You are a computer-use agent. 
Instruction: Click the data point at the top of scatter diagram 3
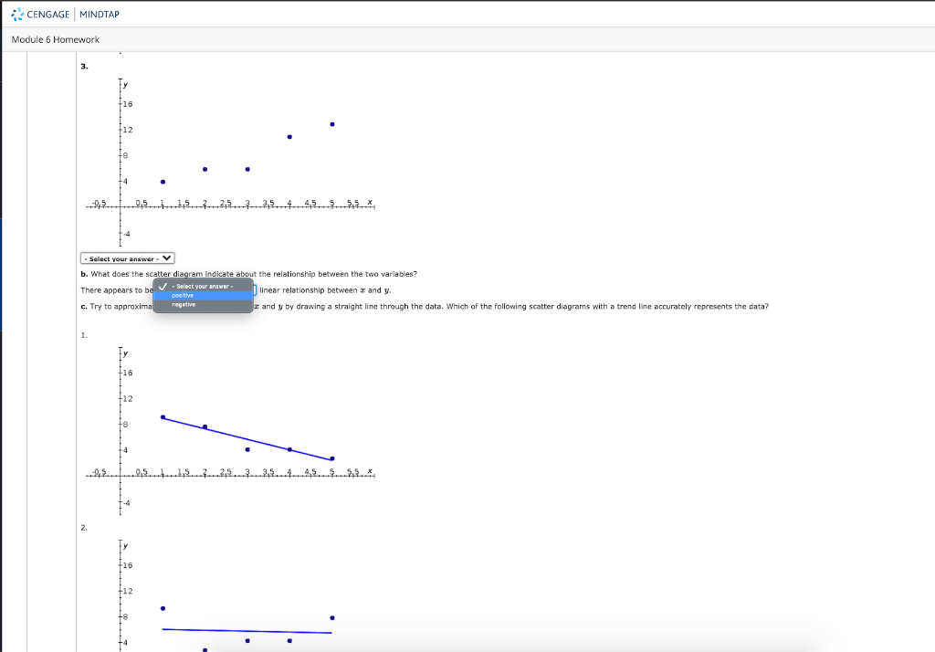(x=332, y=123)
